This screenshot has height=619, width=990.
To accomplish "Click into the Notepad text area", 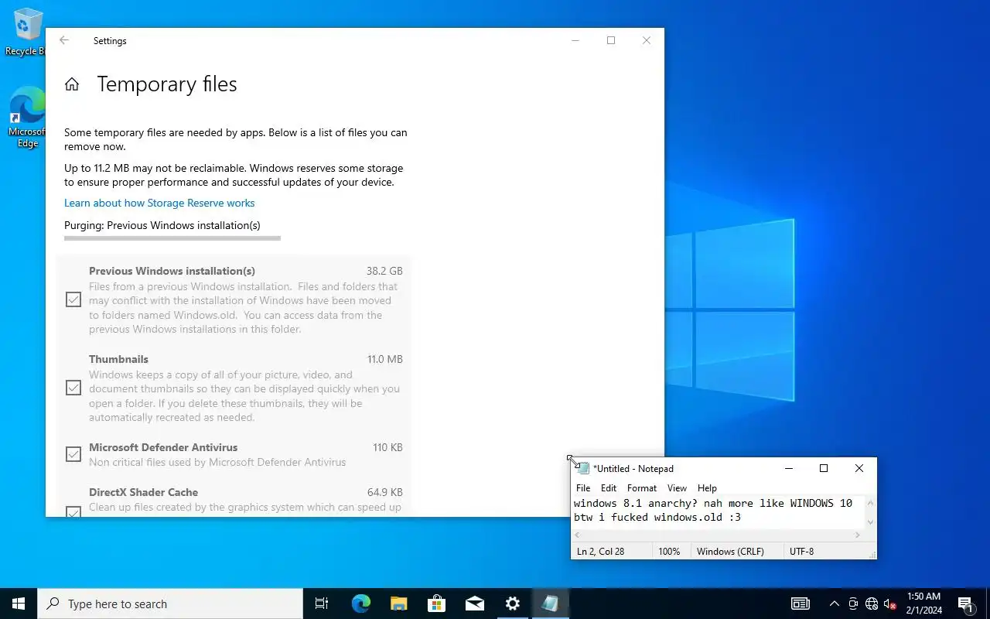I will tap(719, 511).
